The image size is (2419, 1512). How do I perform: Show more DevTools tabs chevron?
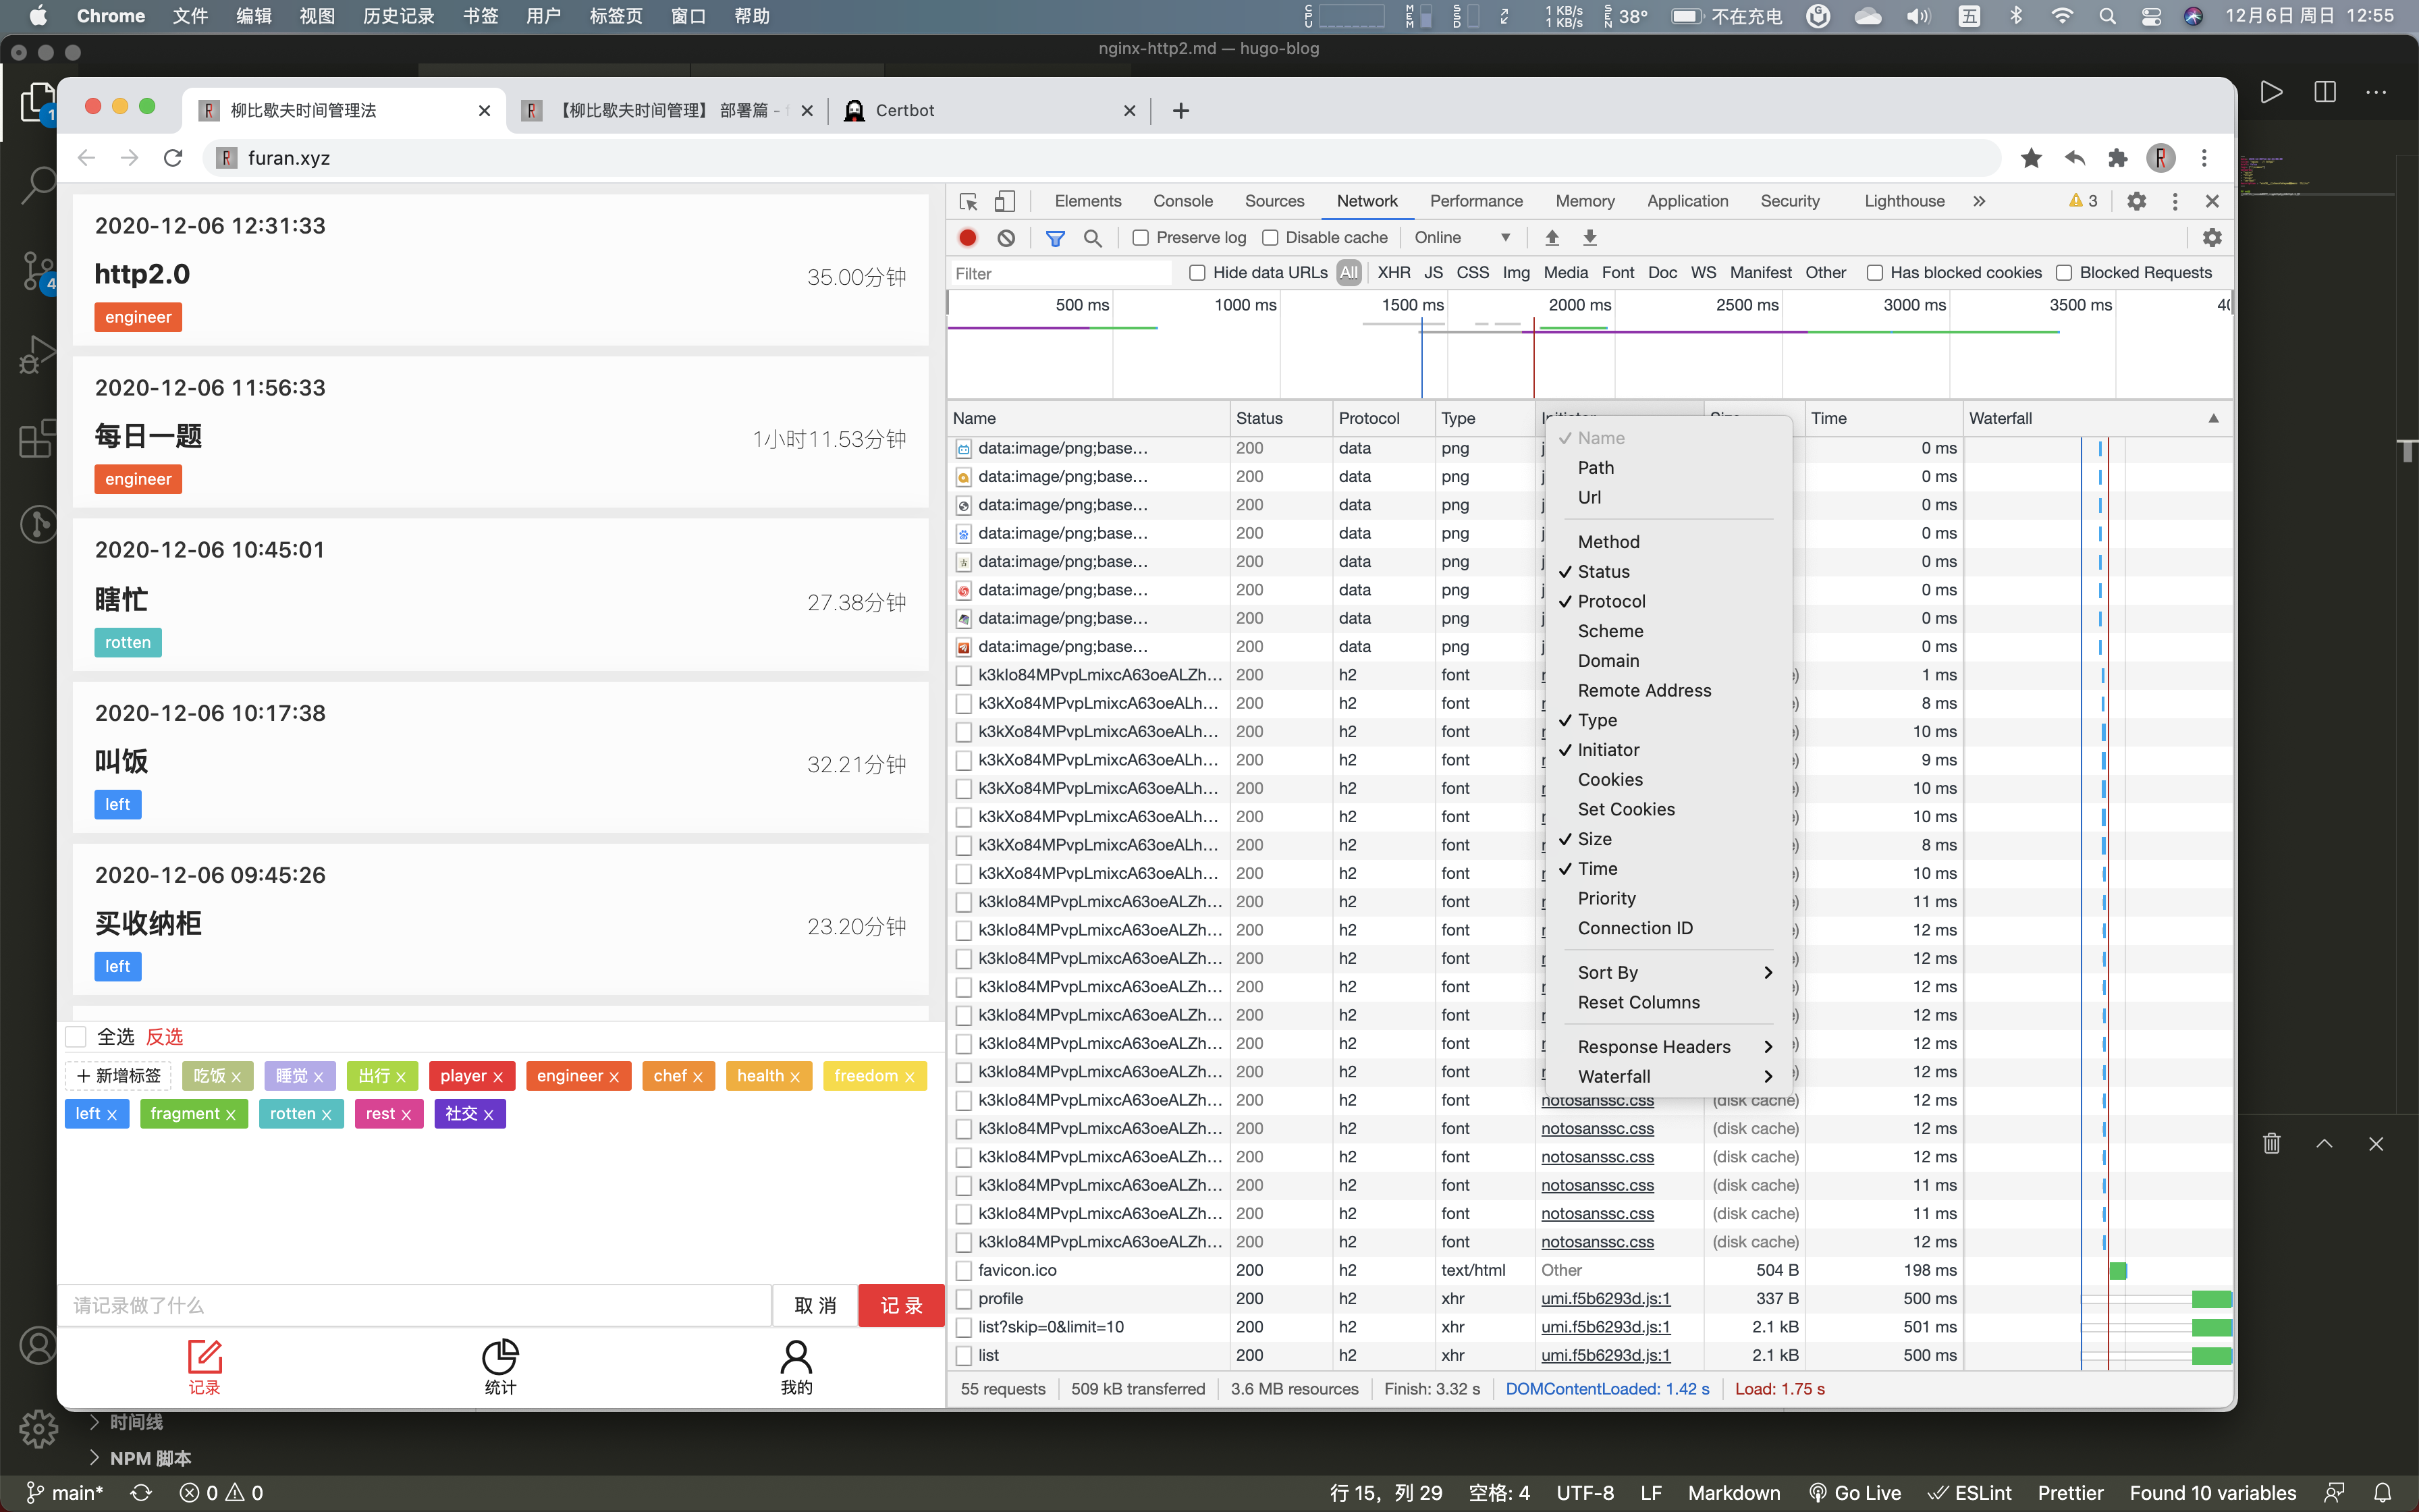click(x=1979, y=201)
